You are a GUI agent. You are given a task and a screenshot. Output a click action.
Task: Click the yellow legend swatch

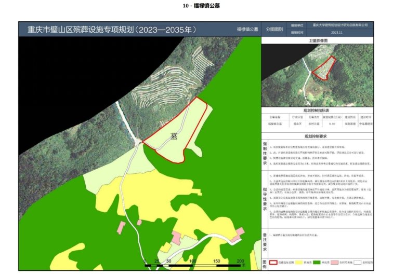tap(299, 263)
